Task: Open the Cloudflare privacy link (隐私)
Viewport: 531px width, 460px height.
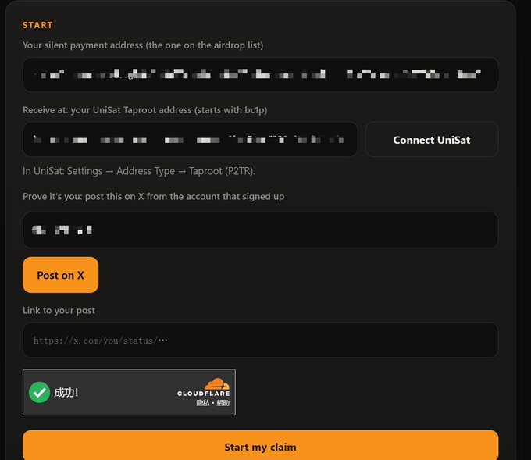Action: tap(202, 403)
